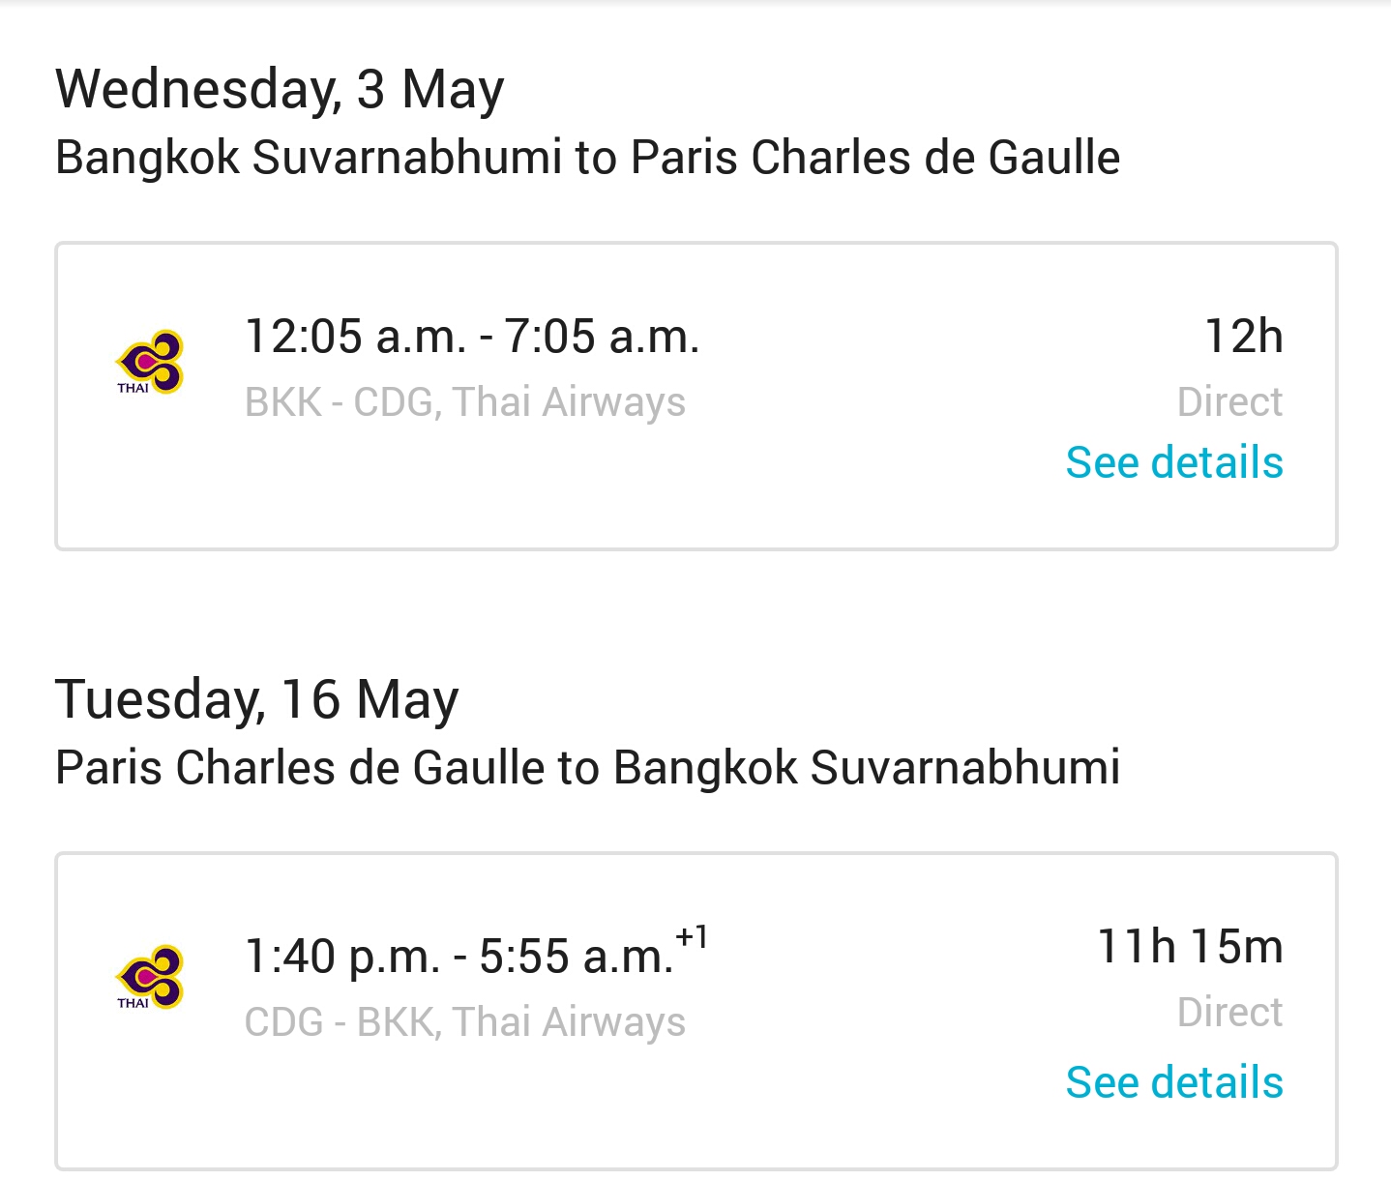Select the outbound flight card on 3 May

[696, 397]
